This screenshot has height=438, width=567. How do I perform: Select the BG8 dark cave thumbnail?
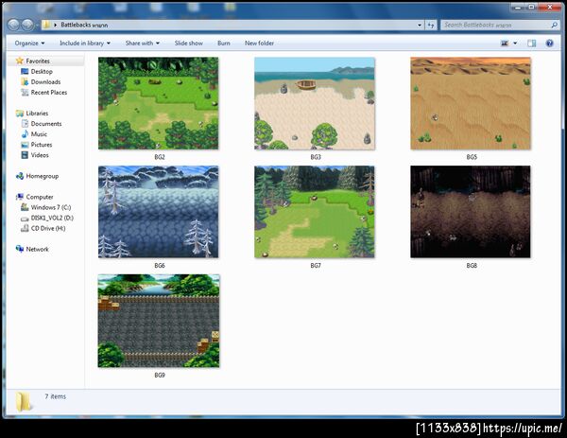[471, 212]
